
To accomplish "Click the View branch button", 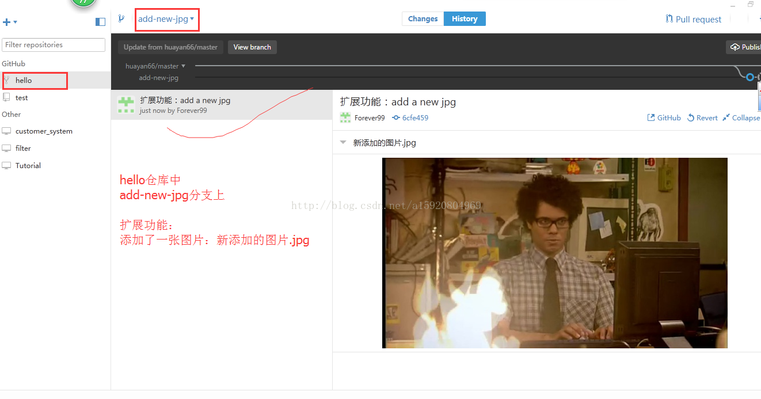I will coord(252,47).
